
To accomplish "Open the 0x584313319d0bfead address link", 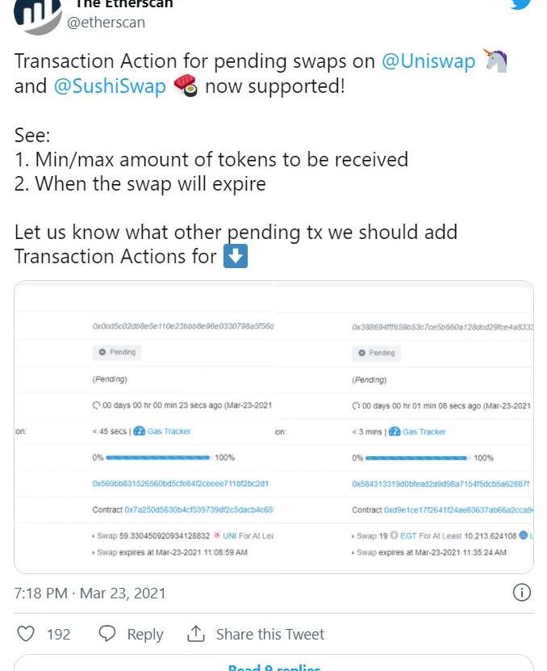I will [441, 483].
